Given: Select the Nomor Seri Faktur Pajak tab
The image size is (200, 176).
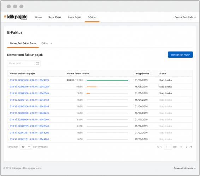Looking at the screenshot, I should 23,43.
